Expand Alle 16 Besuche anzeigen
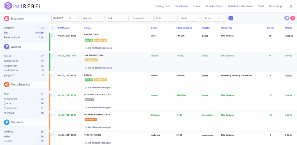Viewport: 297px width, 145px height. pos(99,68)
